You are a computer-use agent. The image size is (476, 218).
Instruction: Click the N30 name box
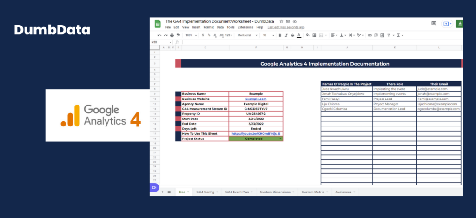coord(161,42)
